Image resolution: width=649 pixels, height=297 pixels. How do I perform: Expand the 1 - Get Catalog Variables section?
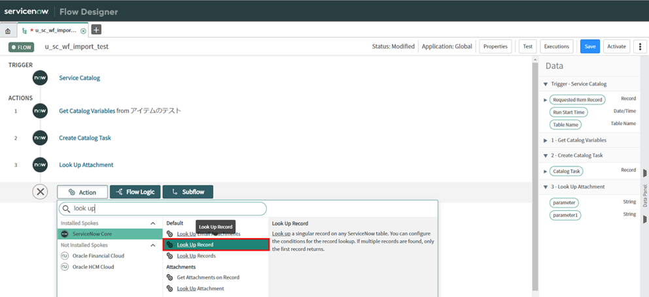pos(546,140)
